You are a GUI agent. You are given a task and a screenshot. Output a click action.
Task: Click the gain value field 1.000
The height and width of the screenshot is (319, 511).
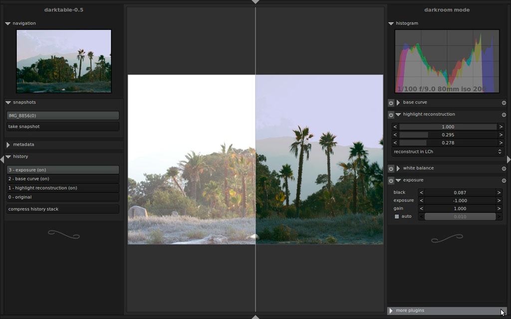[x=460, y=209]
